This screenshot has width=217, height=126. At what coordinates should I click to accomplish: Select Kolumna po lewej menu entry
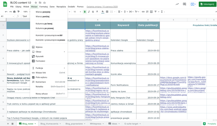pyautogui.click(x=49, y=24)
